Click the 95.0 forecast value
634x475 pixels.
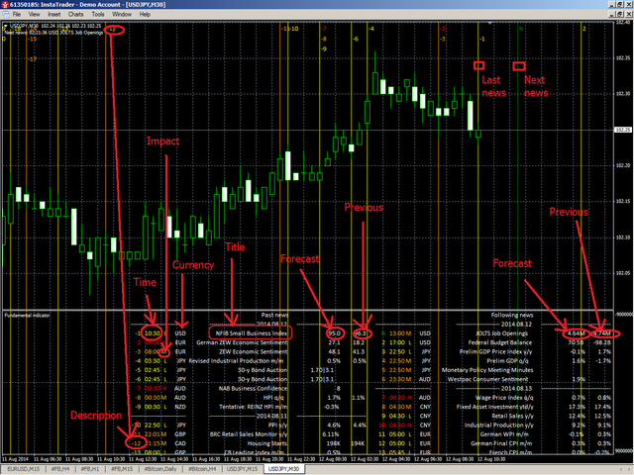tap(335, 333)
